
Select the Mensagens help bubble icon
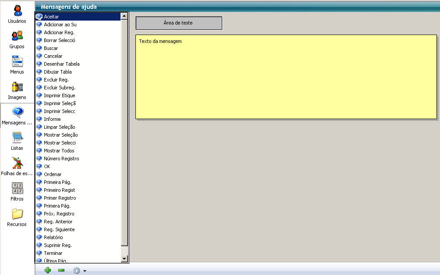point(18,112)
